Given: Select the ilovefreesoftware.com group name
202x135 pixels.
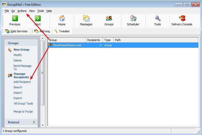Looking at the screenshot, I should (x=67, y=45).
